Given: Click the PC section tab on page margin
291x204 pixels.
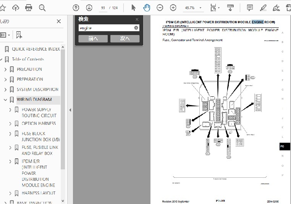Looking at the screenshot, I should coord(285,147).
